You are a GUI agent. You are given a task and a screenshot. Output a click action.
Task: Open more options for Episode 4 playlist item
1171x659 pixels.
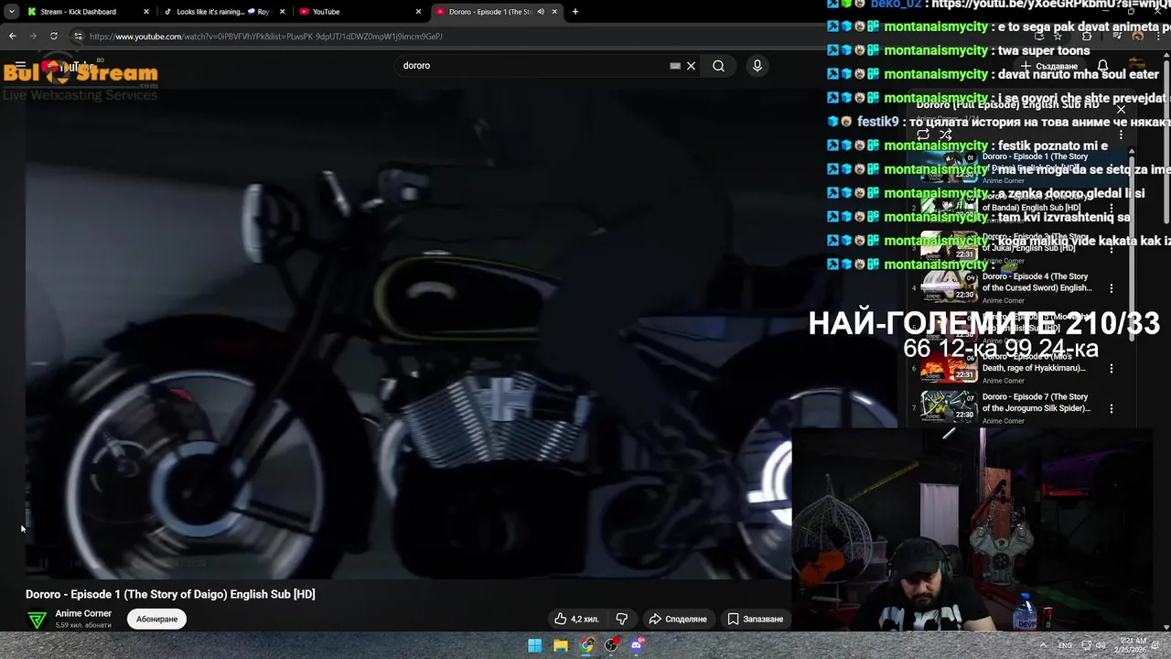[x=1112, y=288]
